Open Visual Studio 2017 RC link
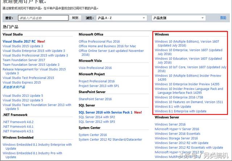 pos(19,42)
